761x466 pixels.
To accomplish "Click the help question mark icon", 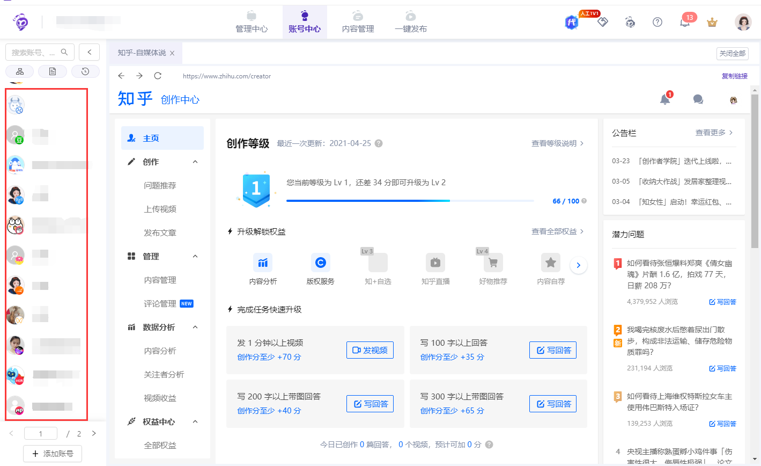I will pyautogui.click(x=657, y=22).
